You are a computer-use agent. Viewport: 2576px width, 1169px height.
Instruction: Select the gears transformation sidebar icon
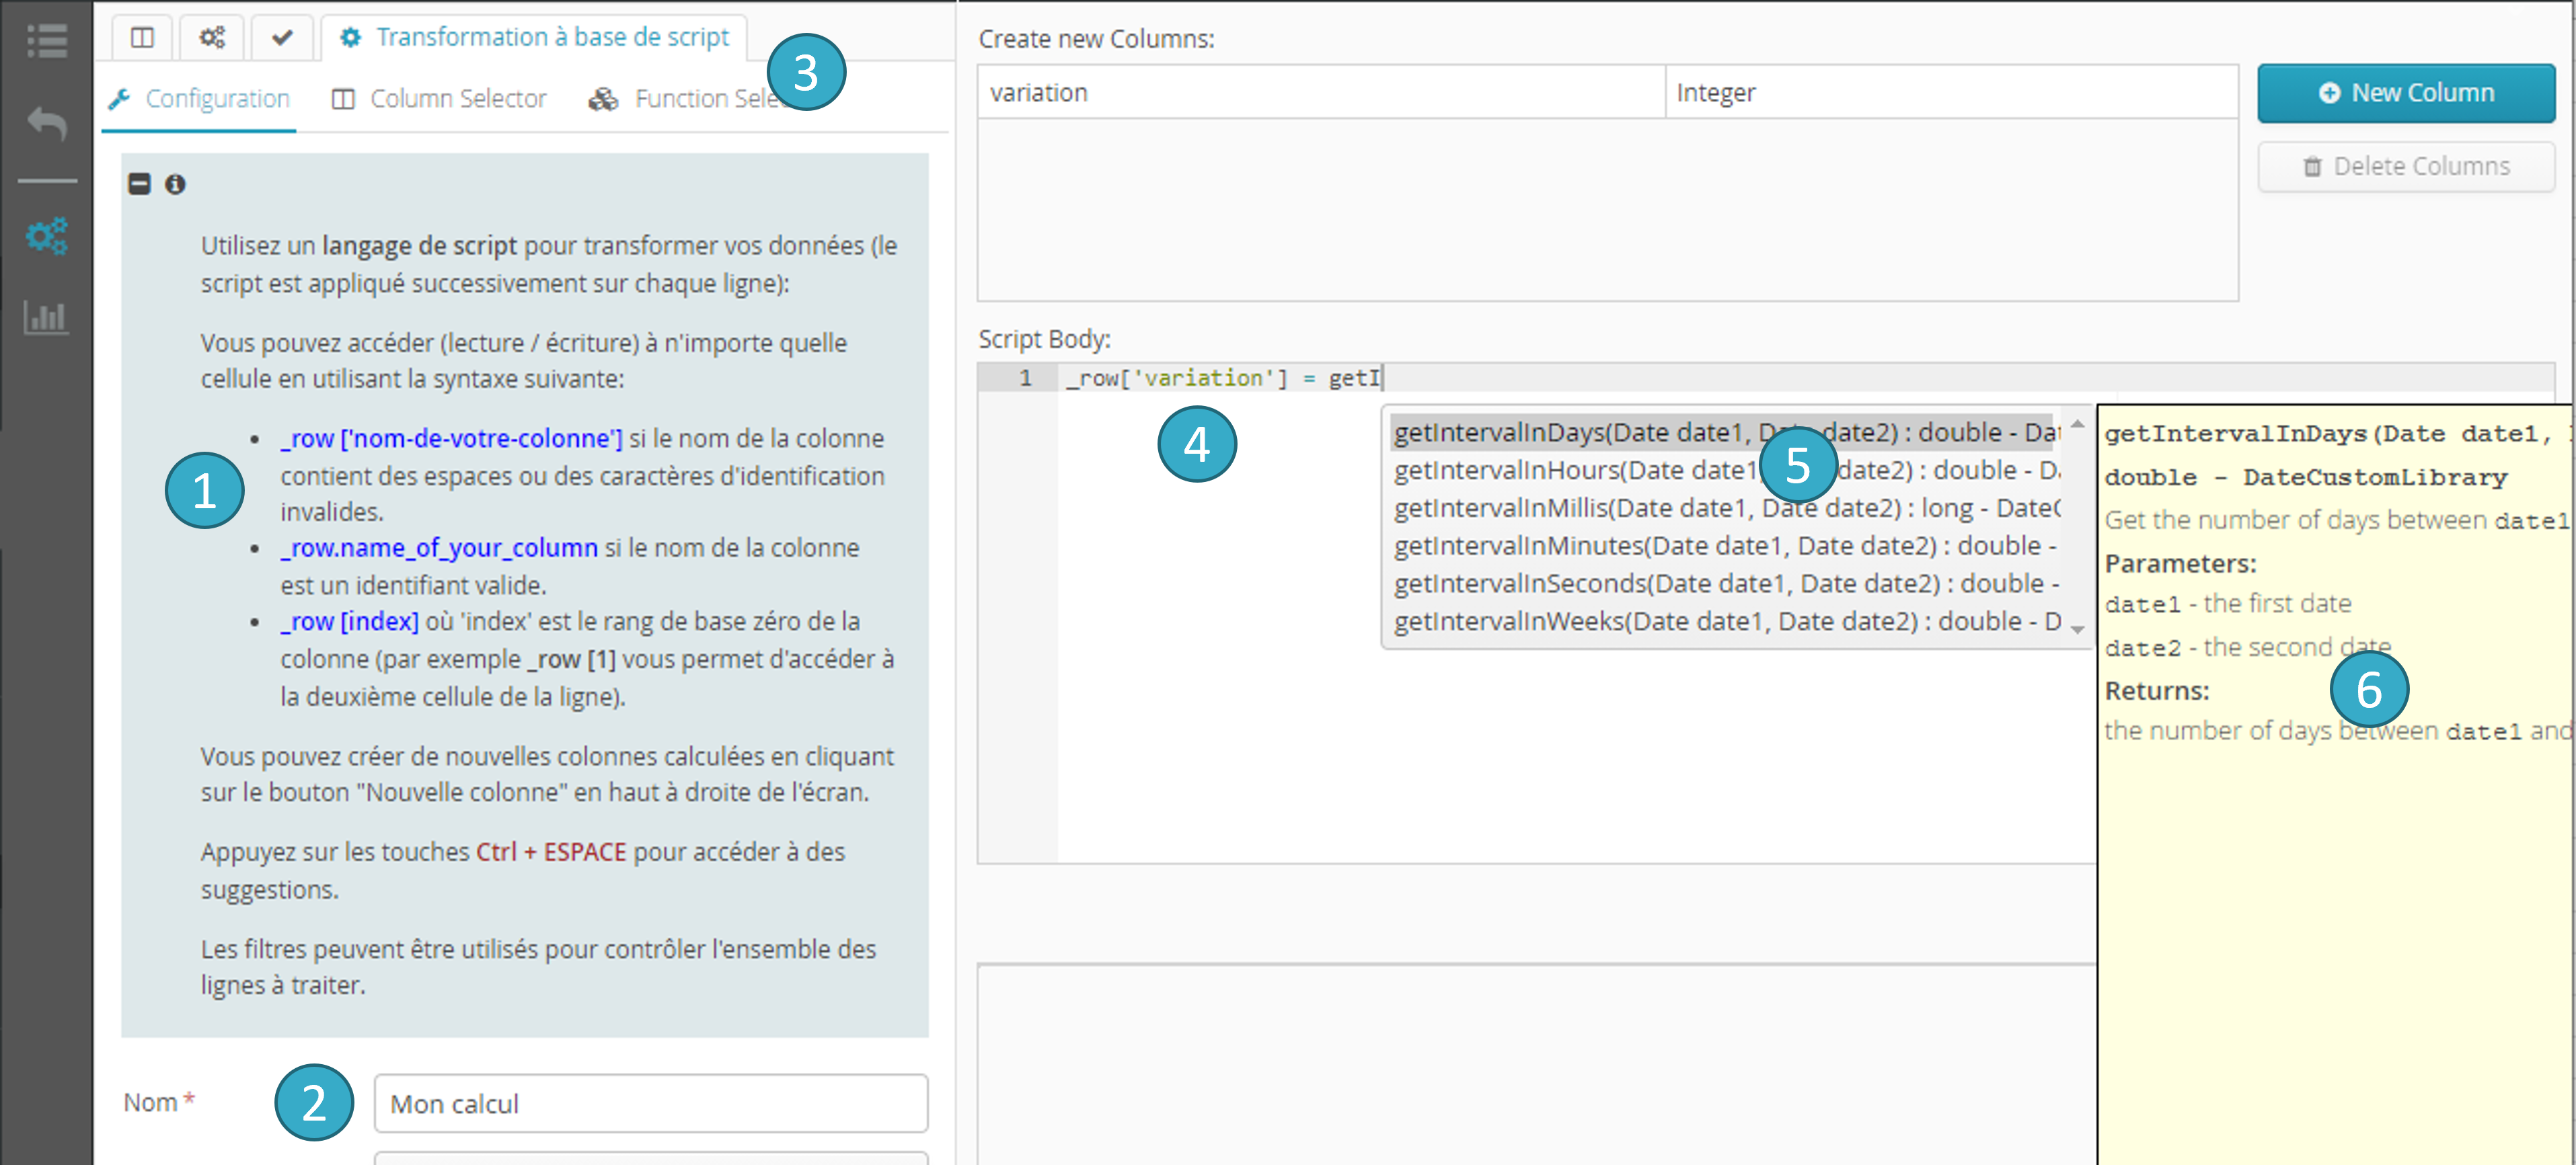coord(47,237)
